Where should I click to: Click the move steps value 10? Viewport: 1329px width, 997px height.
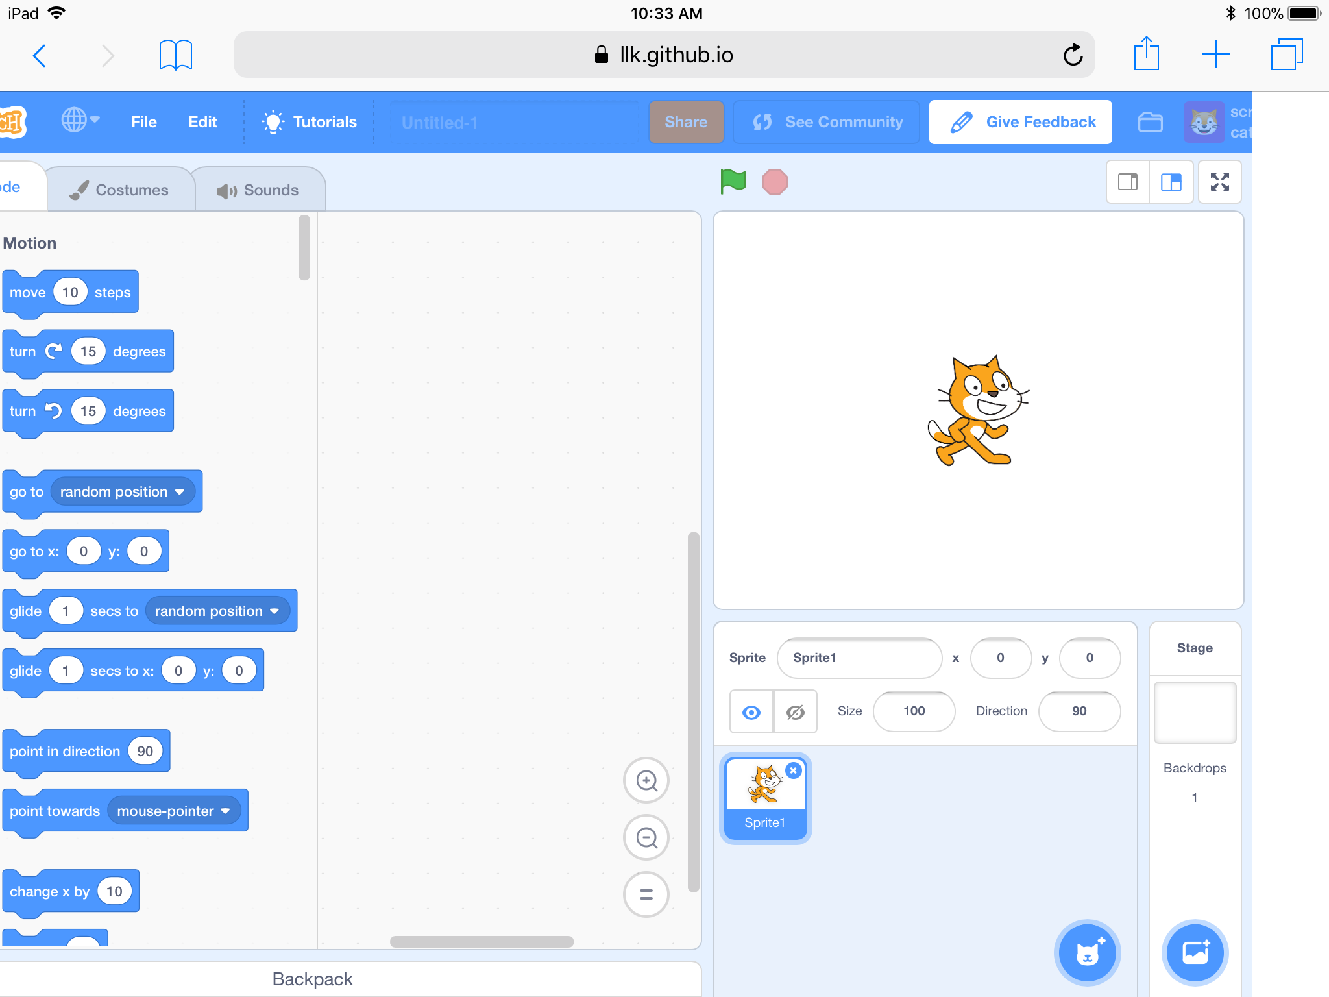point(70,292)
